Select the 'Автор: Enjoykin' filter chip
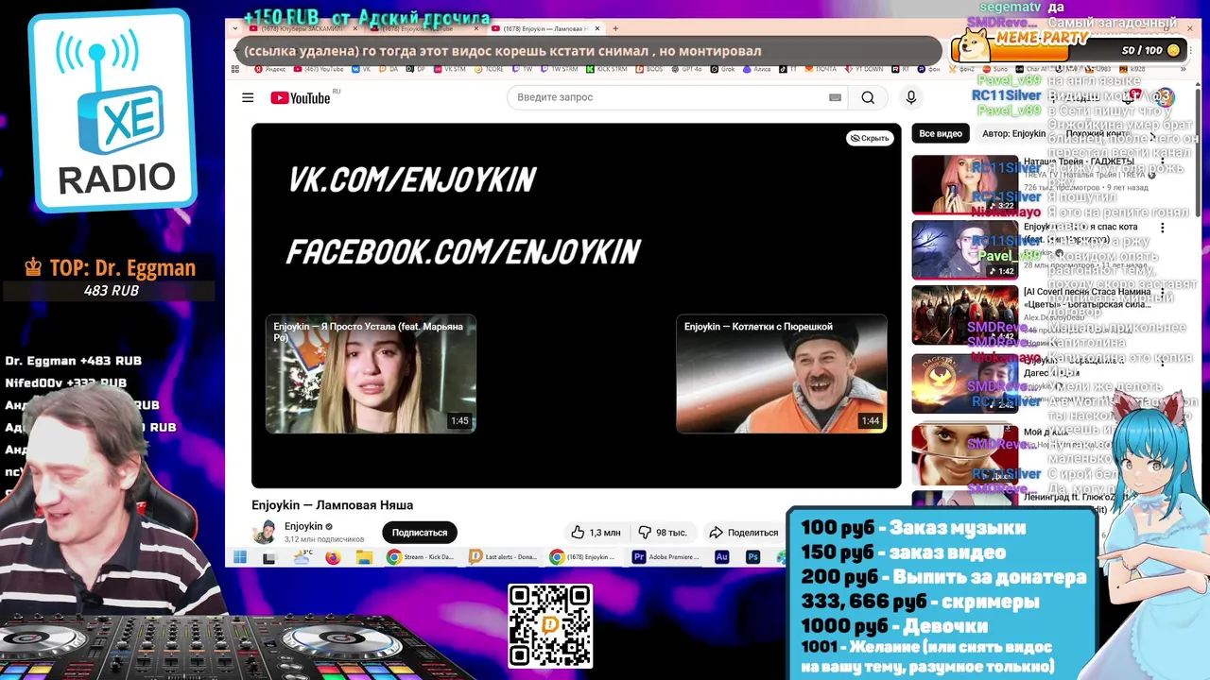Viewport: 1210px width, 680px height. [1013, 133]
